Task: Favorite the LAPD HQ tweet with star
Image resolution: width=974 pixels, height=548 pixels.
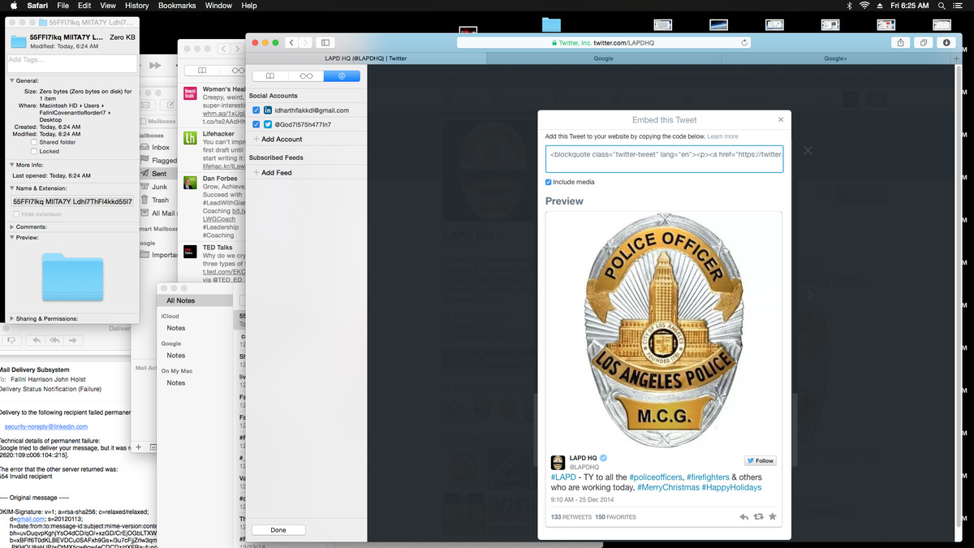Action: [x=773, y=516]
